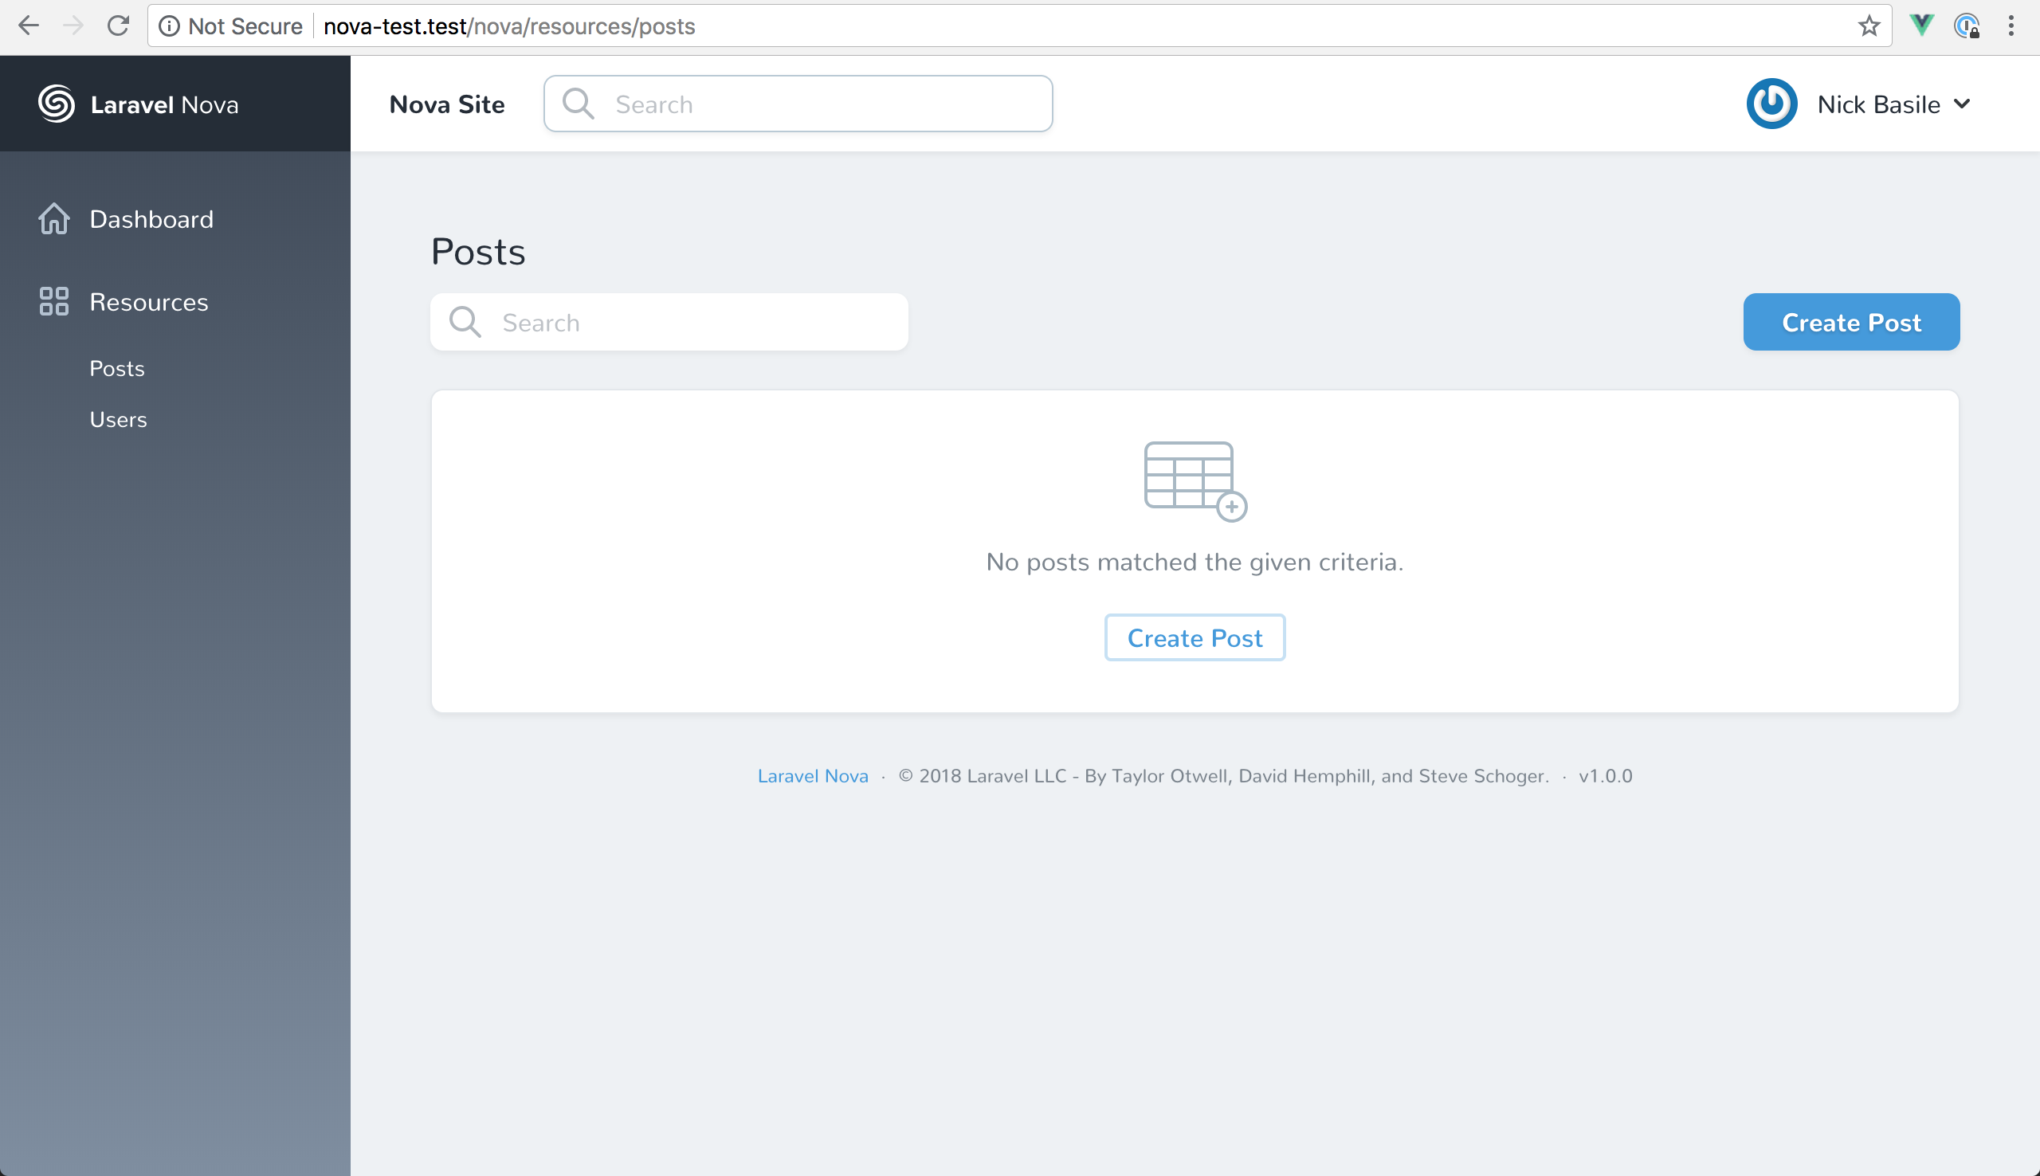Reload the page with refresh icon
Image resolution: width=2040 pixels, height=1176 pixels.
(119, 25)
